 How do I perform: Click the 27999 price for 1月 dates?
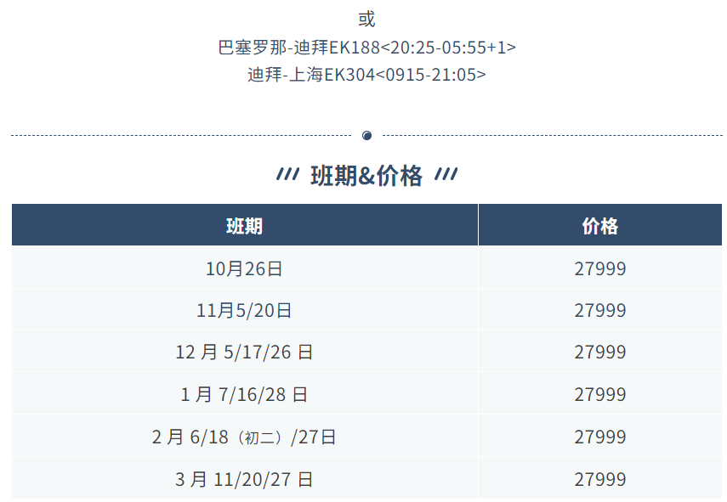coord(600,395)
